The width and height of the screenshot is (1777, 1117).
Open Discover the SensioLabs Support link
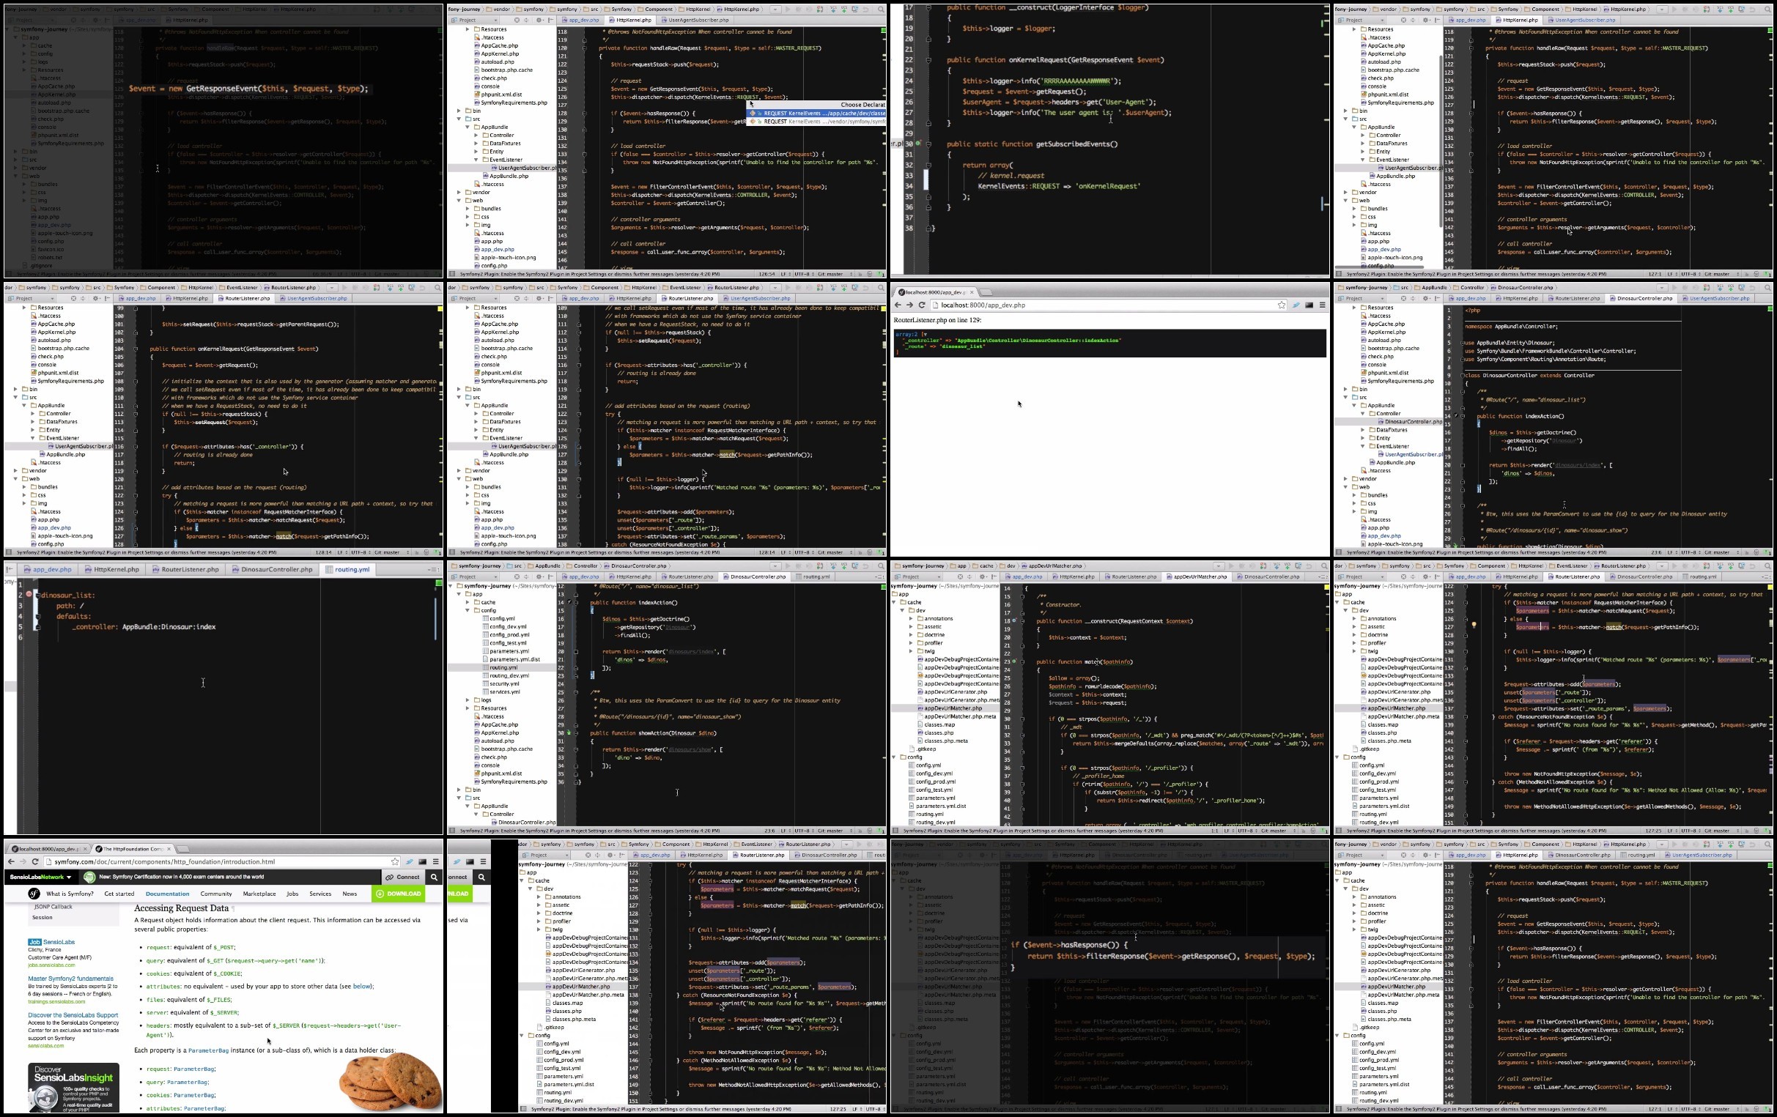pos(73,1015)
